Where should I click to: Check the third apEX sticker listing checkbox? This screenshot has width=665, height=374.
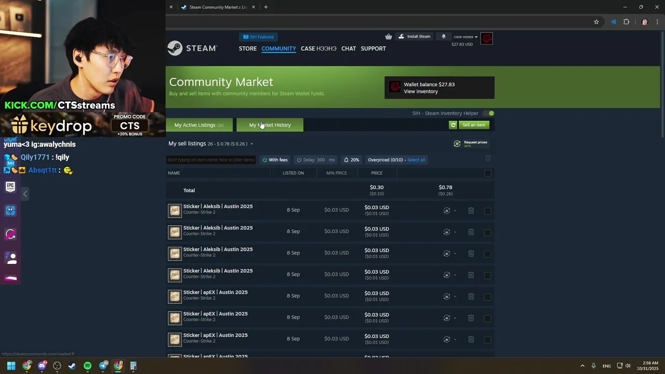(x=487, y=340)
